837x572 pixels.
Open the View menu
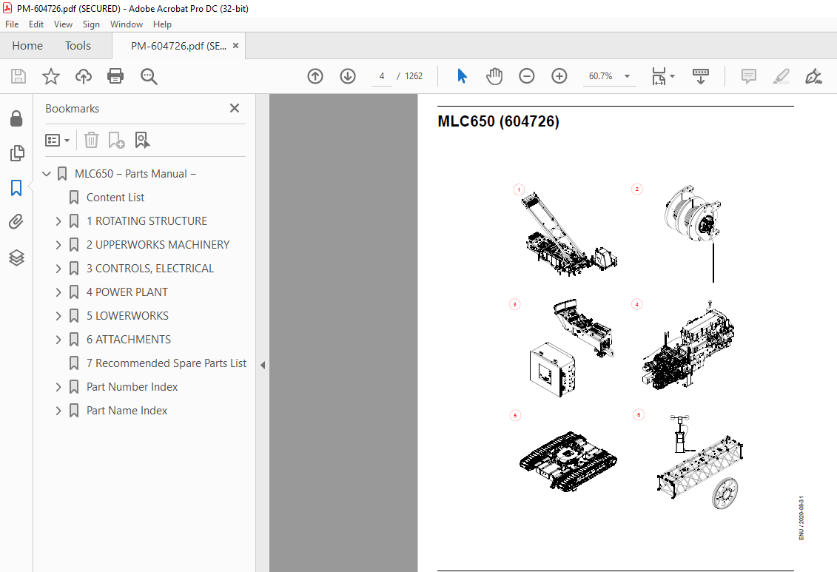point(63,24)
